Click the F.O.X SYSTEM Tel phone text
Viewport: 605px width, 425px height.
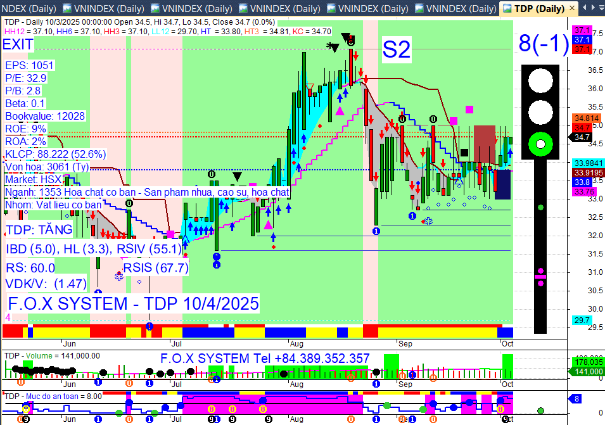click(265, 358)
